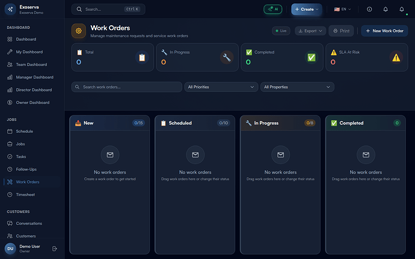The image size is (415, 259).
Task: Click the Work Orders gear header icon
Action: point(78,31)
